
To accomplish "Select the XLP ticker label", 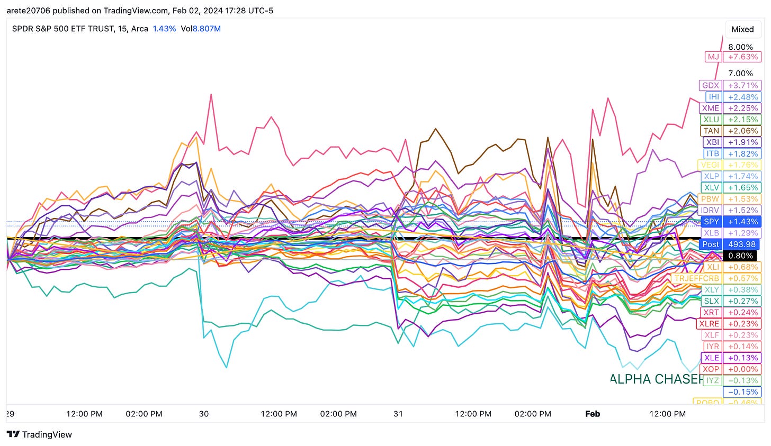I will [x=711, y=176].
